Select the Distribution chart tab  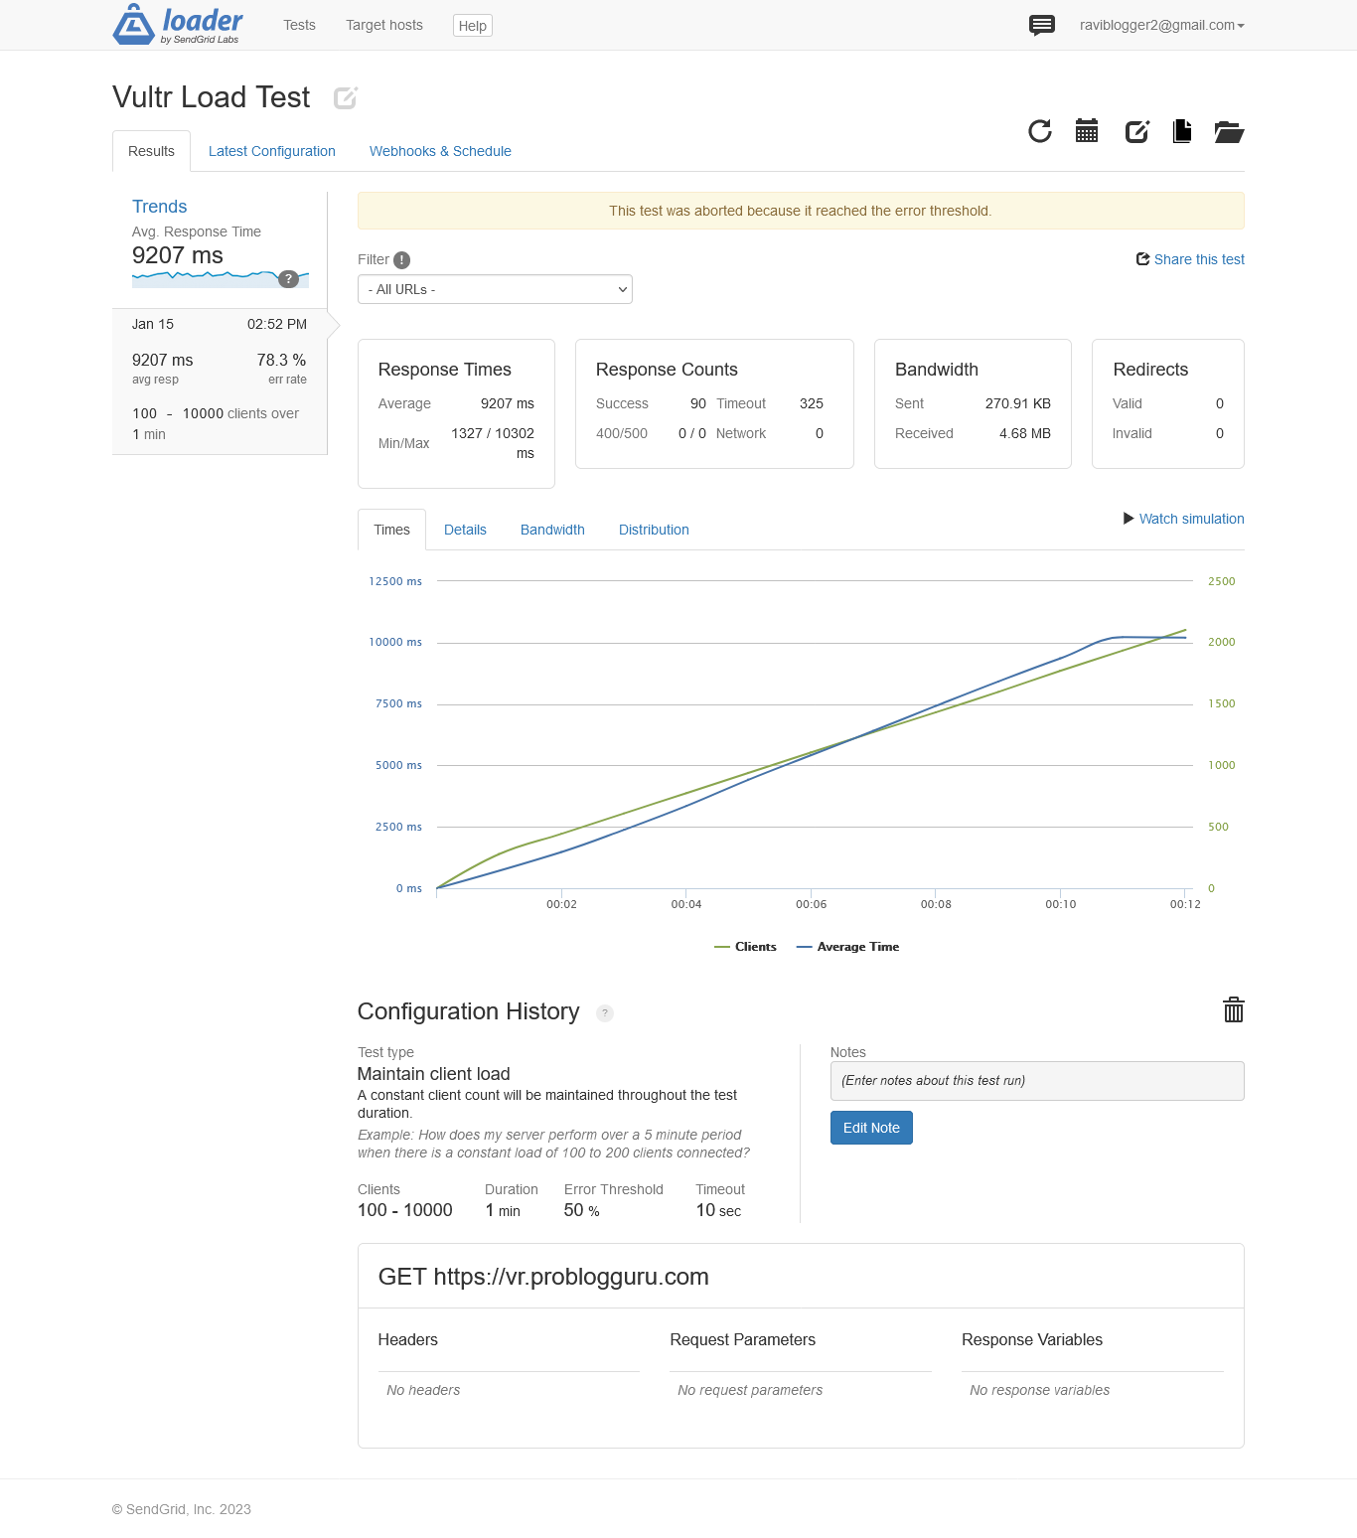click(x=653, y=530)
